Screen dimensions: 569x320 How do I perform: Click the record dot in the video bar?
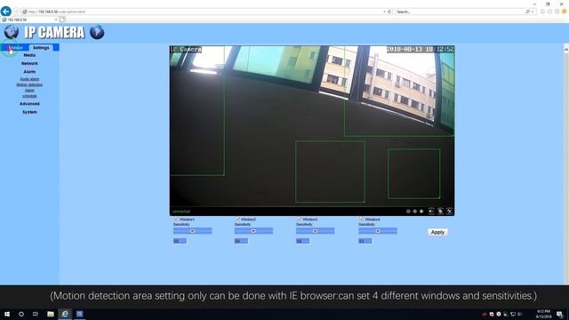[421, 212]
